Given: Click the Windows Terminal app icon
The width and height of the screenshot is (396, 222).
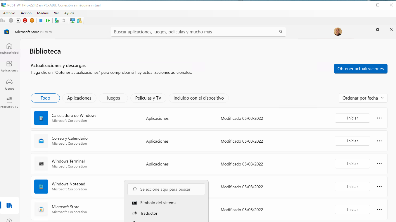Looking at the screenshot, I should [41, 164].
